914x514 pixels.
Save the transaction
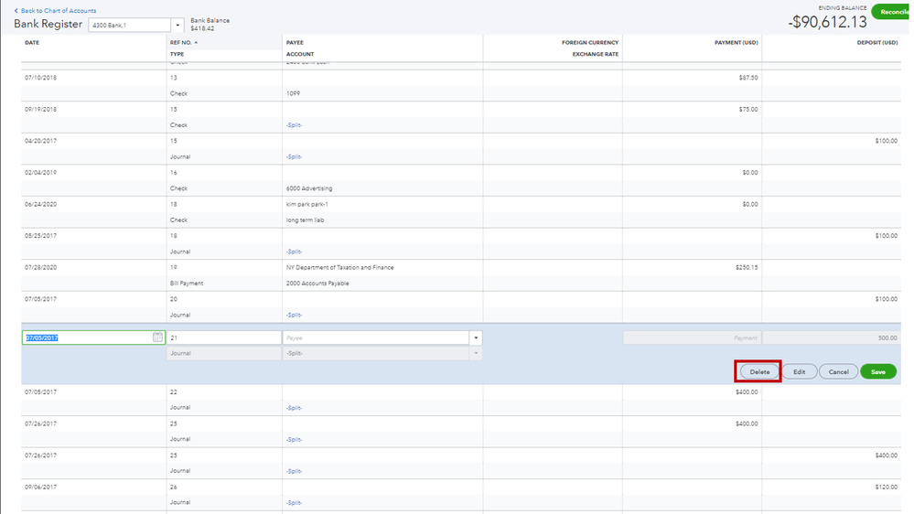tap(877, 372)
